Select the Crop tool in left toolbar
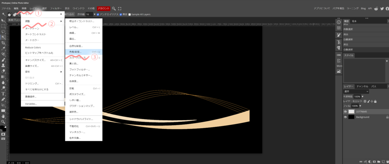The height and width of the screenshot is (164, 389). [x=3, y=43]
